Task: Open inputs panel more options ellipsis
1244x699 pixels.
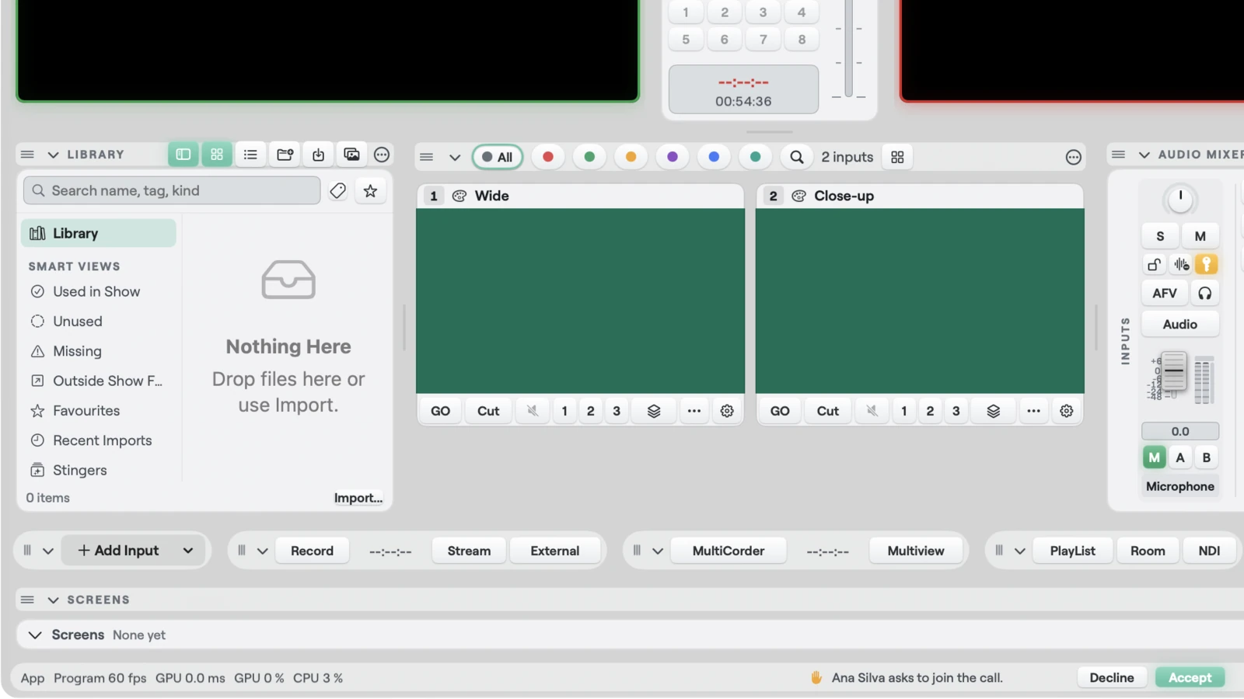Action: tap(1074, 157)
